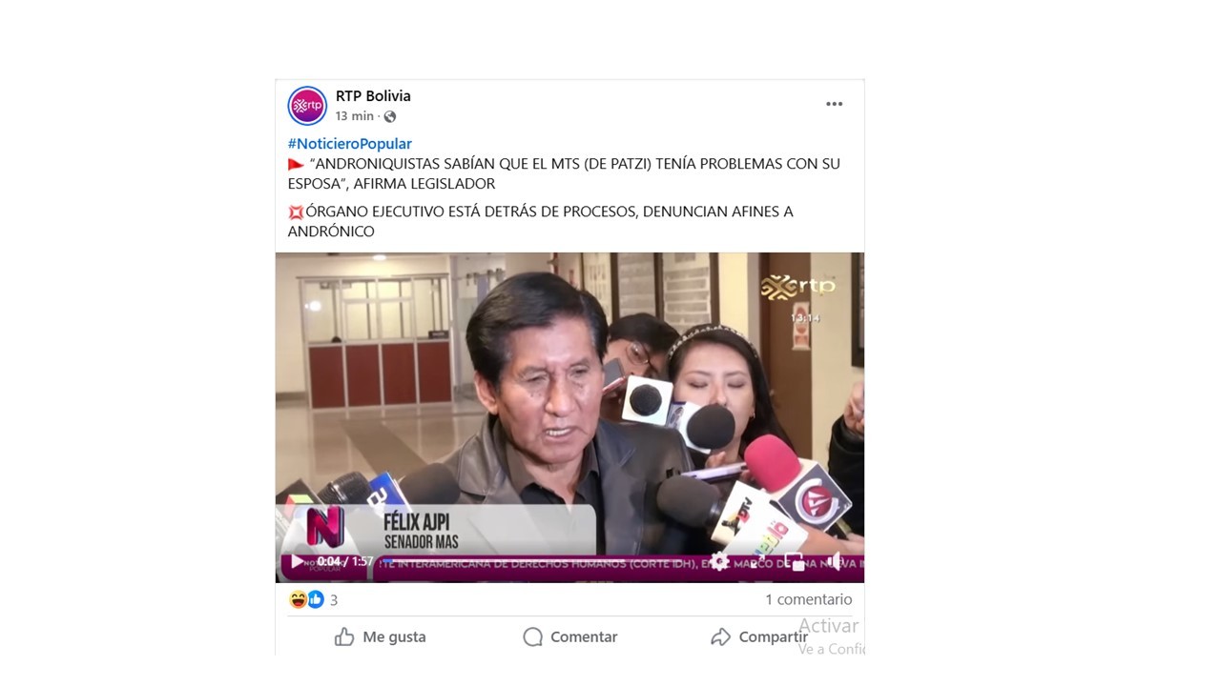1221x686 pixels.
Task: Open the three-dot post options menu
Action: [834, 104]
